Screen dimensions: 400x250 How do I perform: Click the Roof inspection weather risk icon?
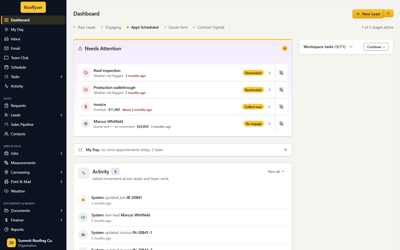[x=86, y=73]
